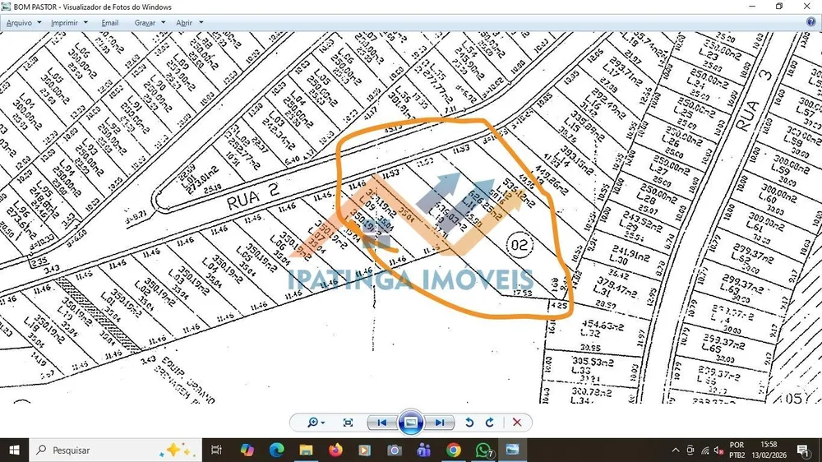Click the Meet Now tray icon
Screen dimensions: 822x462
pyautogui.click(x=690, y=450)
